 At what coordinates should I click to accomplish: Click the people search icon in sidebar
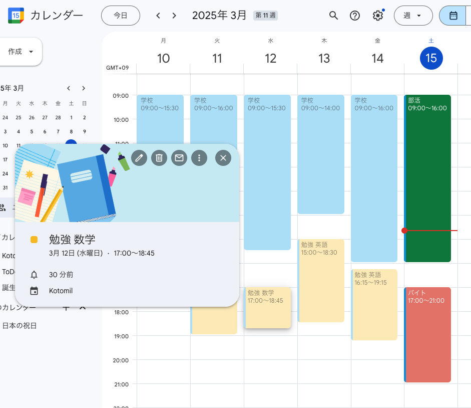(3, 207)
